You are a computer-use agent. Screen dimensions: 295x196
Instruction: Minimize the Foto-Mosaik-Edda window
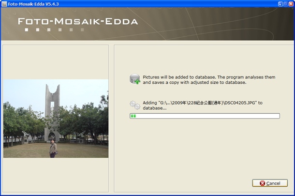coord(280,4)
